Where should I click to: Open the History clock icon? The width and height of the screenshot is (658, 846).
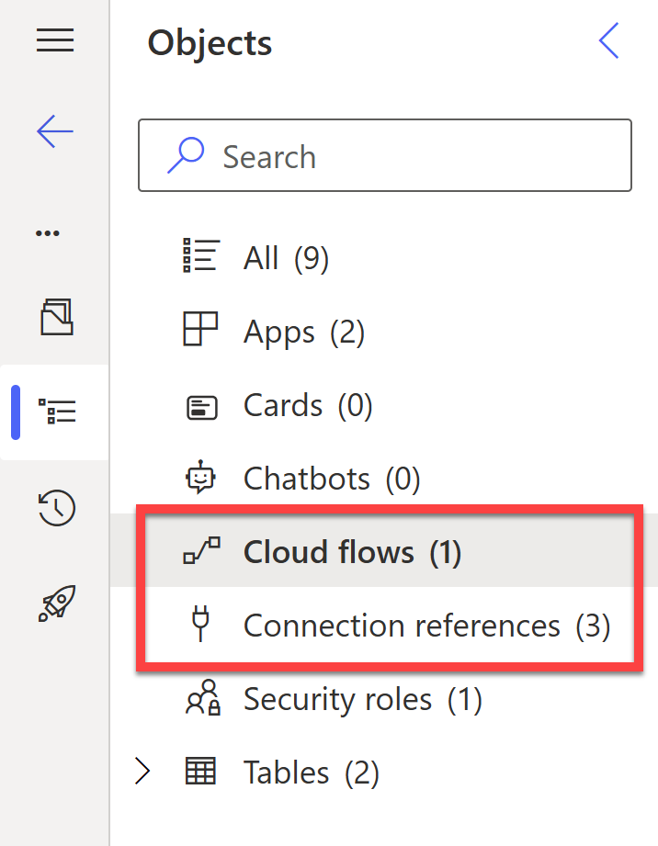pyautogui.click(x=57, y=507)
